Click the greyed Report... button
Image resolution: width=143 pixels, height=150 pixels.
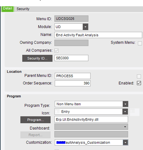35,135
